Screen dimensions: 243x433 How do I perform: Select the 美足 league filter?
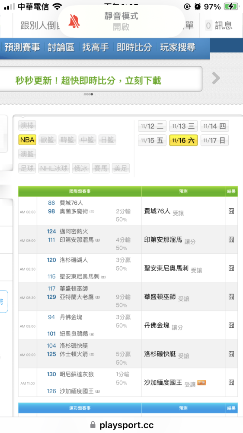click(x=121, y=168)
